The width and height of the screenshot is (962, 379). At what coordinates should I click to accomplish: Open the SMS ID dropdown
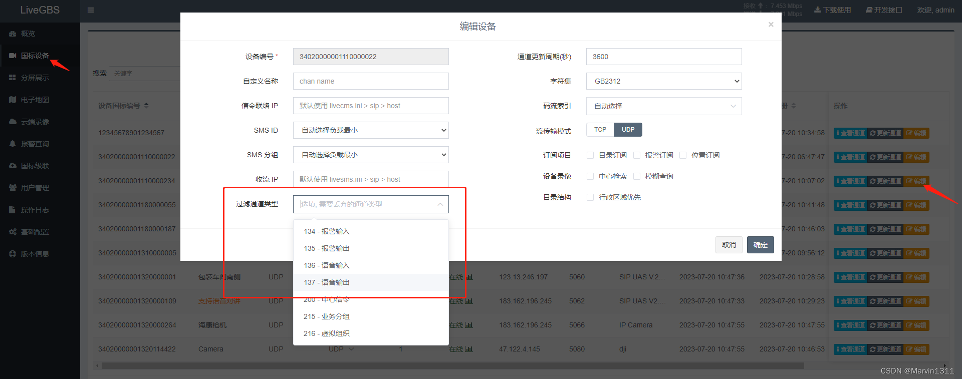coord(371,130)
